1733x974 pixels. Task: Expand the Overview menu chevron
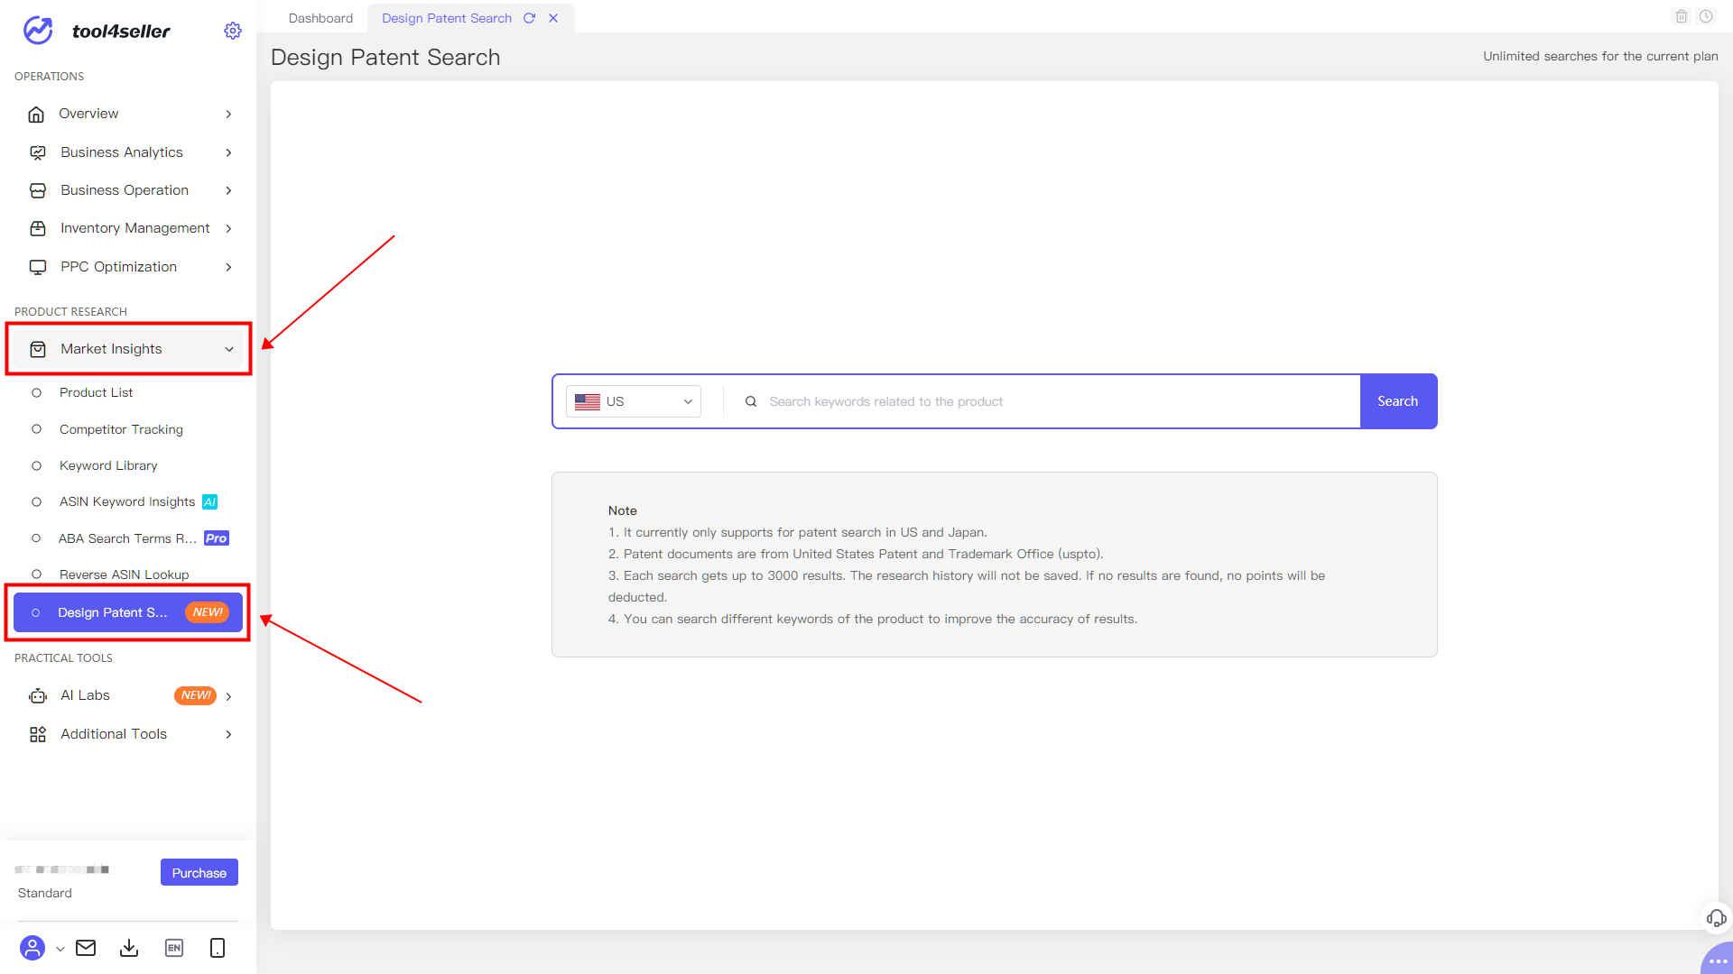pyautogui.click(x=229, y=114)
